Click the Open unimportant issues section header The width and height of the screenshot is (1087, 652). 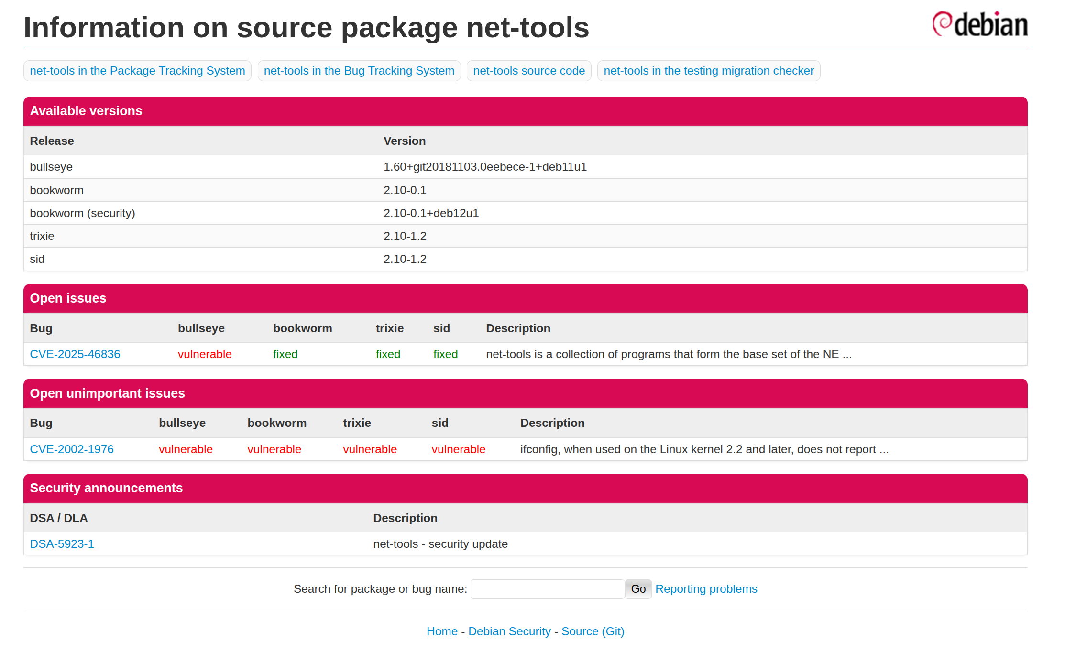(525, 393)
